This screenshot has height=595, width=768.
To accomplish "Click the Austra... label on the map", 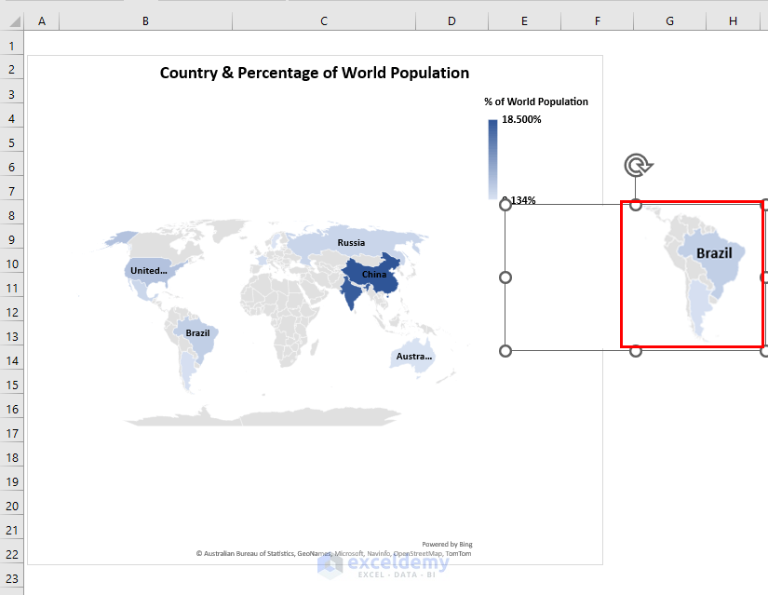I will click(414, 357).
